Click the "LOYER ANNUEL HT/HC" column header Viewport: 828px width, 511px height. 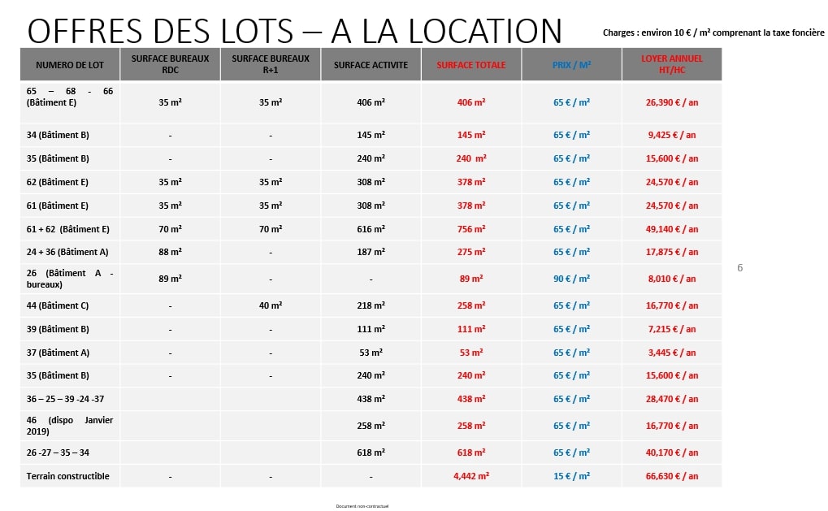coord(672,64)
